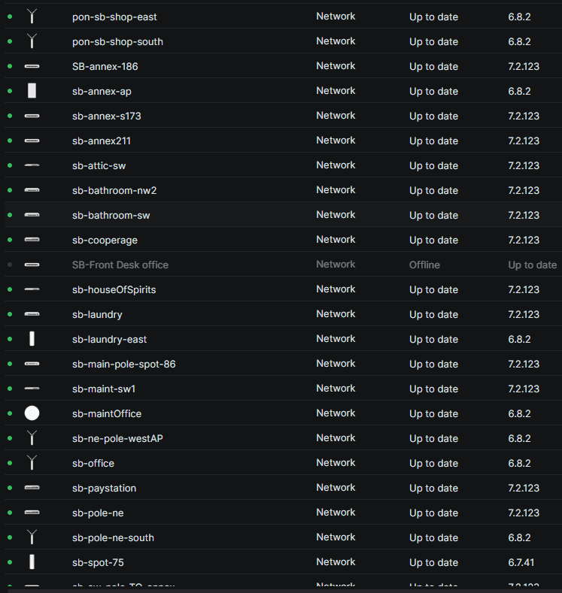The height and width of the screenshot is (593, 562).
Task: Click version 6.7.41 on the sb-spot-75 row
Action: [523, 562]
